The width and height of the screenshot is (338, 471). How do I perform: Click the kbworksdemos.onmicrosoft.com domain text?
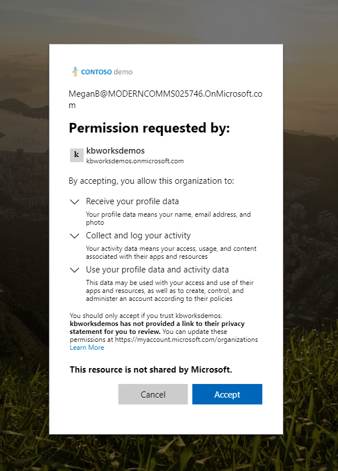(x=135, y=161)
